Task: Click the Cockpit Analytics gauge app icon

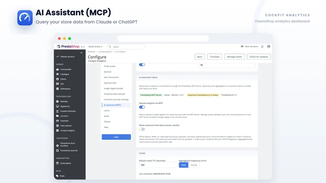Action: point(25,18)
